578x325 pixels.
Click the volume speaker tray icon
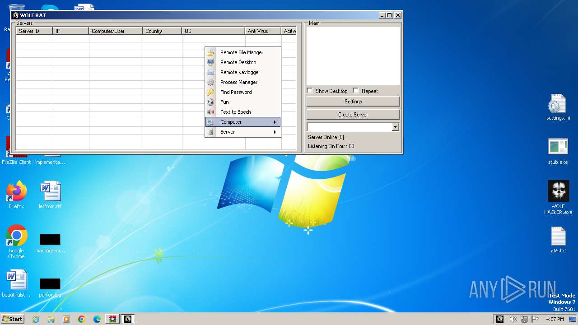pos(513,319)
